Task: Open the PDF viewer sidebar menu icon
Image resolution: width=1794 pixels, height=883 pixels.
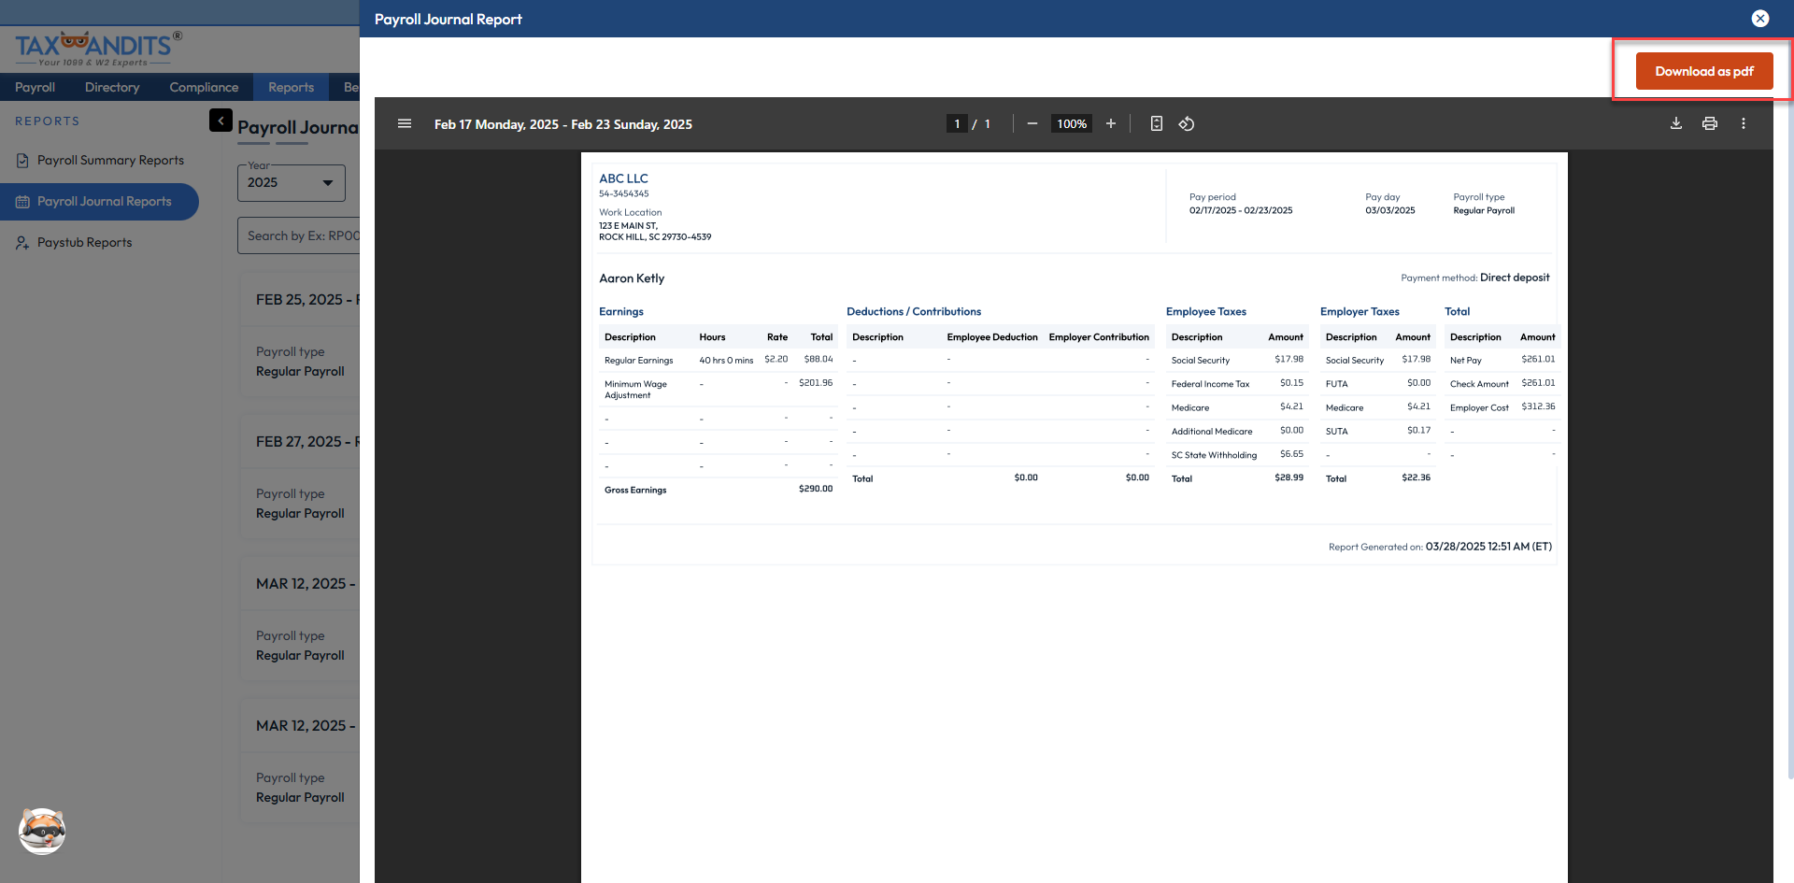Action: click(405, 123)
